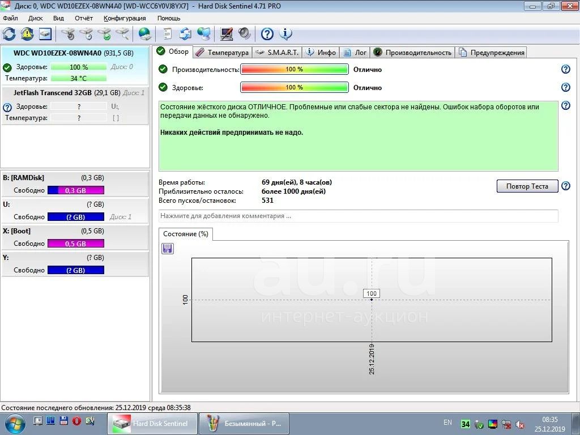Click the muted volume tray icon
The height and width of the screenshot is (435, 580).
[x=520, y=424]
